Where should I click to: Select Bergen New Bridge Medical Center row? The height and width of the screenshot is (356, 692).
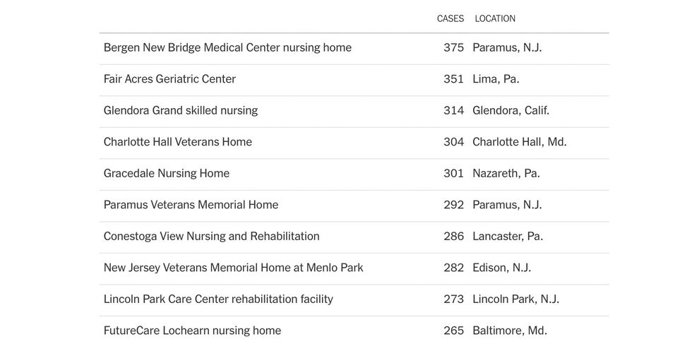(x=354, y=49)
